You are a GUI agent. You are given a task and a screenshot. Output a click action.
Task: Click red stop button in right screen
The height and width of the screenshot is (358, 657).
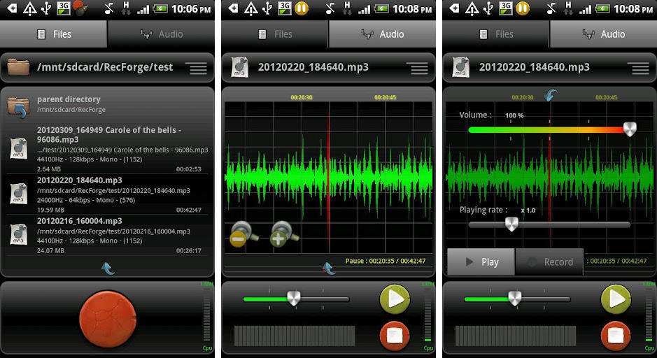(x=616, y=336)
